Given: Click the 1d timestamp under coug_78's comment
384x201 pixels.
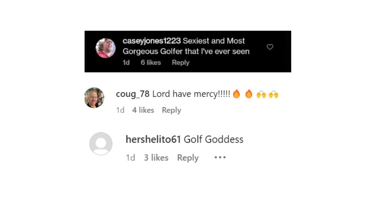Looking at the screenshot, I should tap(120, 110).
